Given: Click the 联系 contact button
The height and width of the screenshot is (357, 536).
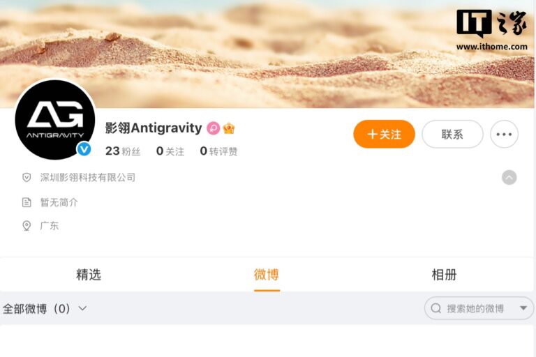Looking at the screenshot, I should (x=452, y=134).
